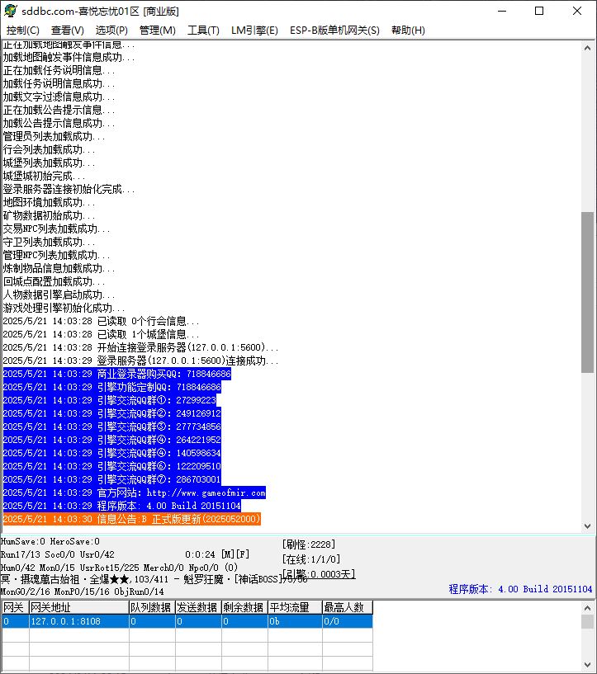Click the 0/0 max players cell

coord(347,621)
